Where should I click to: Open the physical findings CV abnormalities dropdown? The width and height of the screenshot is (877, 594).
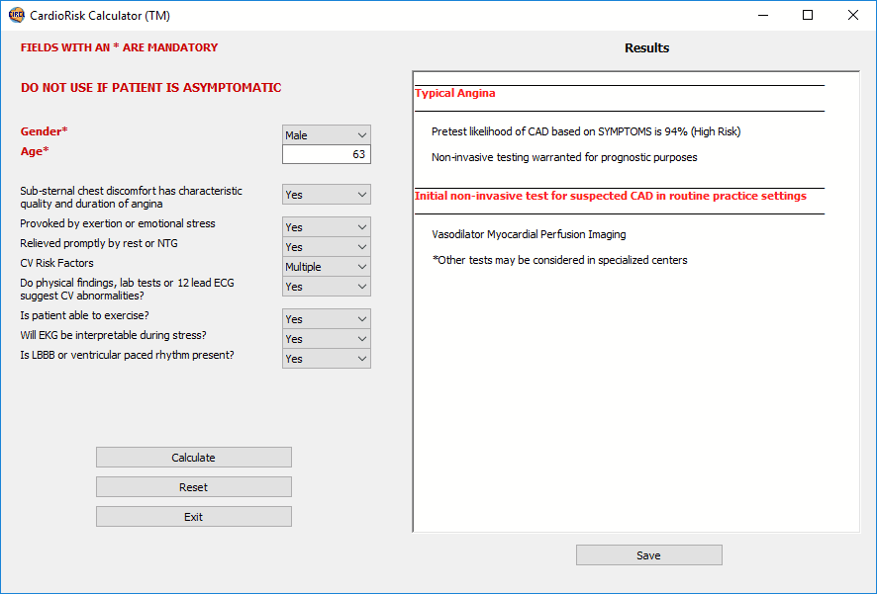pos(327,287)
